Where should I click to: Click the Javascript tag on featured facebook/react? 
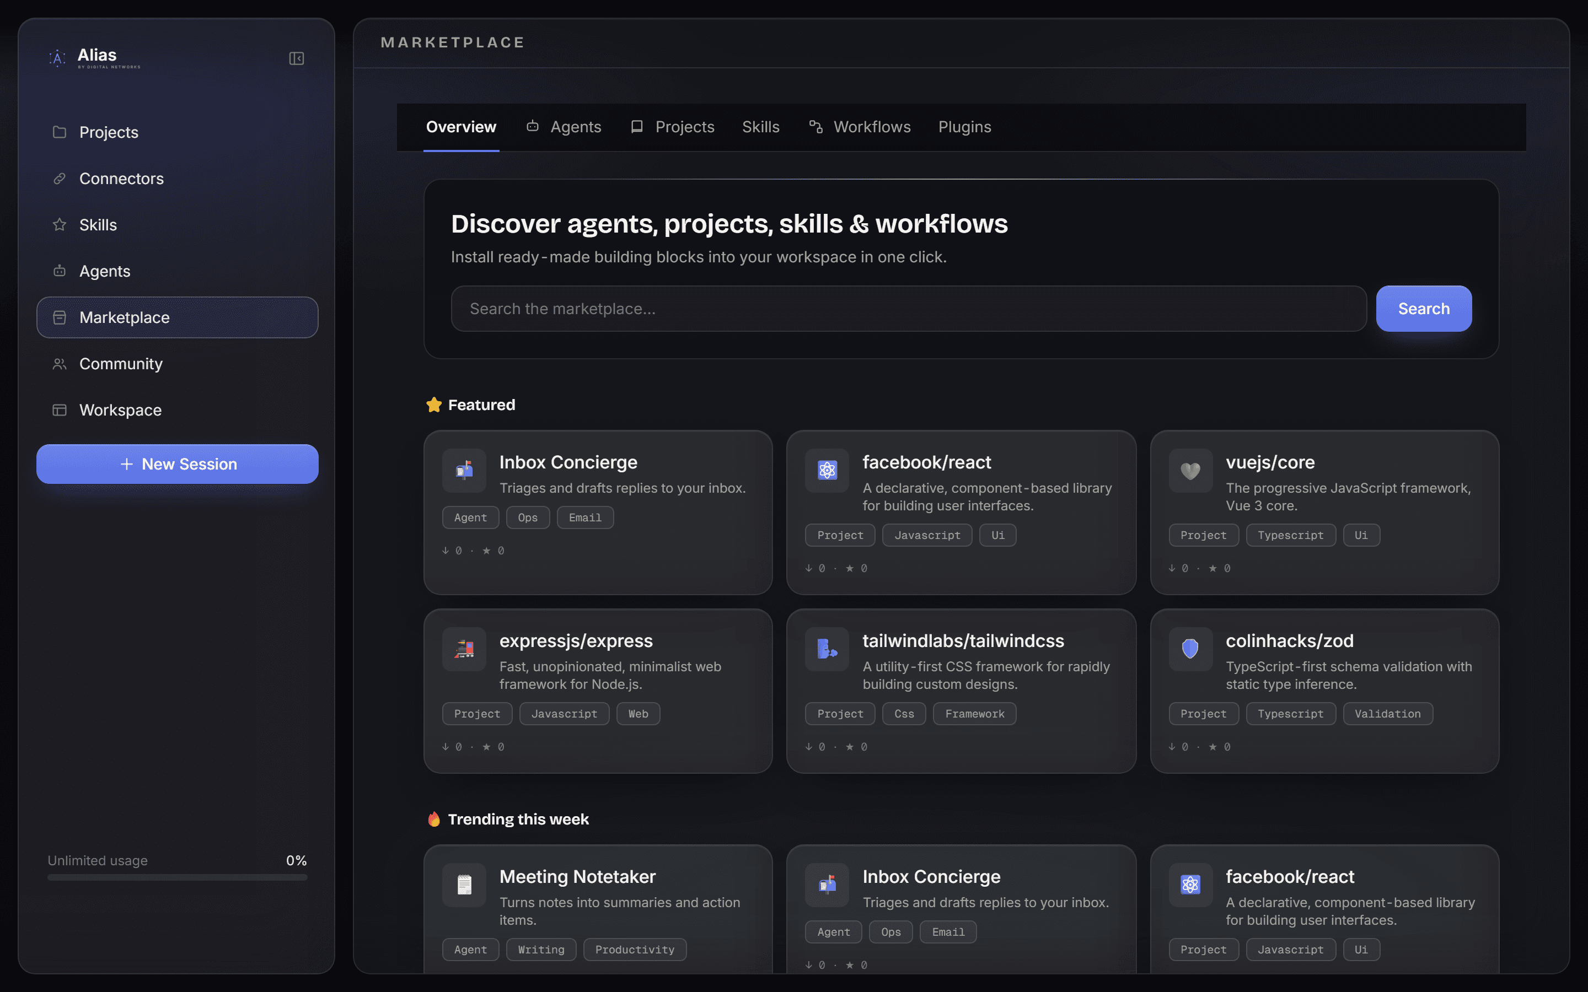click(927, 535)
